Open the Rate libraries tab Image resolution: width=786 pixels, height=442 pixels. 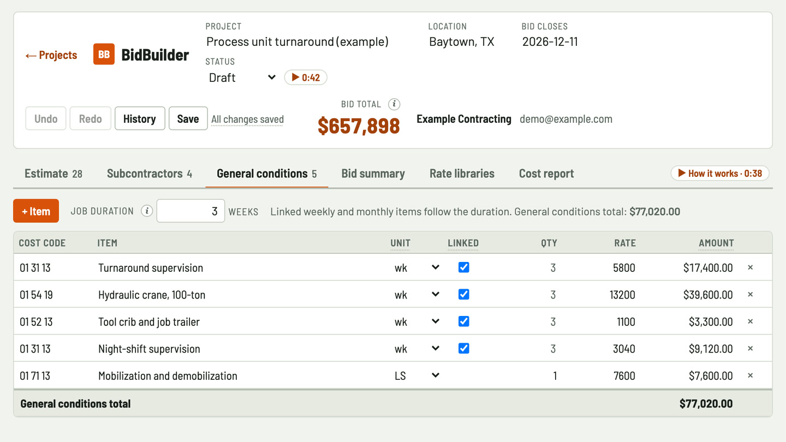coord(462,174)
